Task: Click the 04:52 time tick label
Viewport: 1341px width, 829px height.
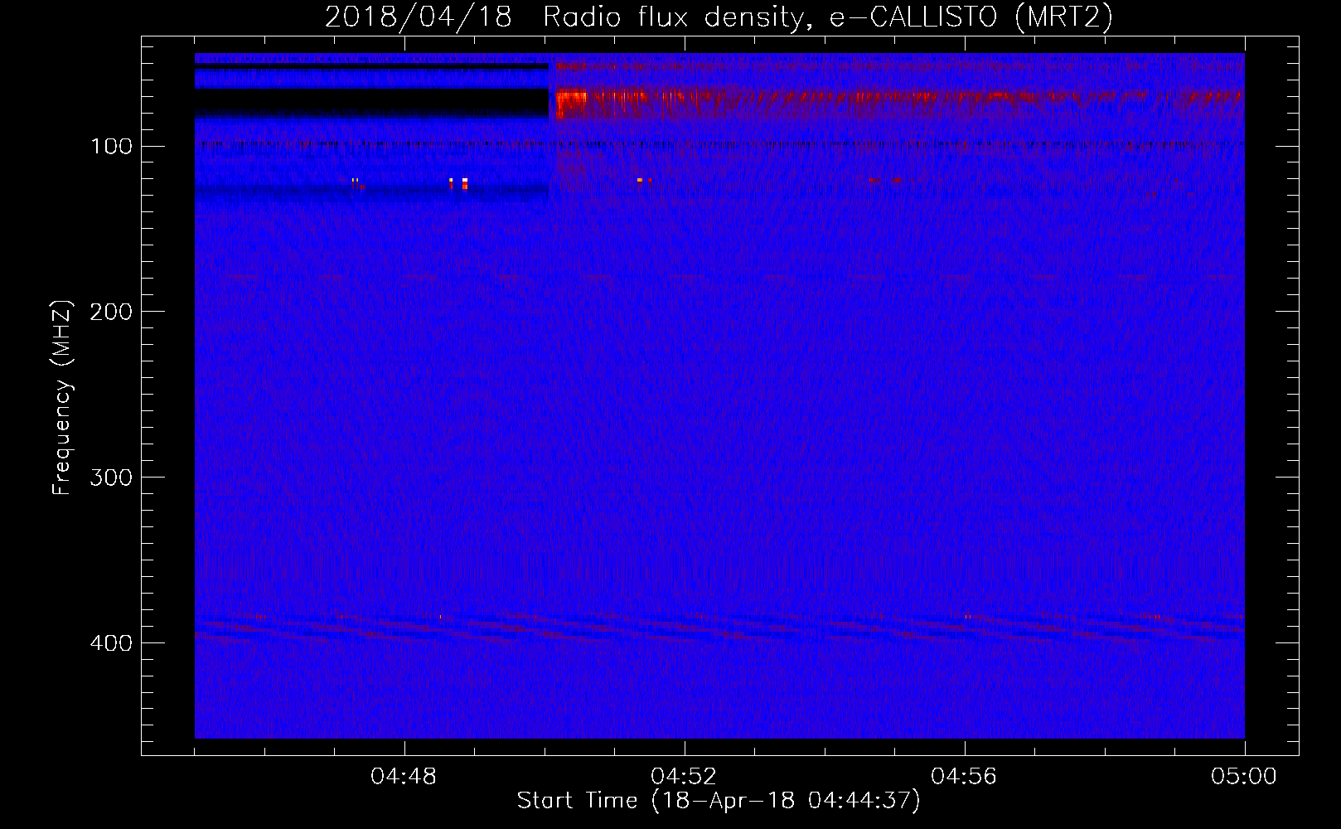Action: 684,777
